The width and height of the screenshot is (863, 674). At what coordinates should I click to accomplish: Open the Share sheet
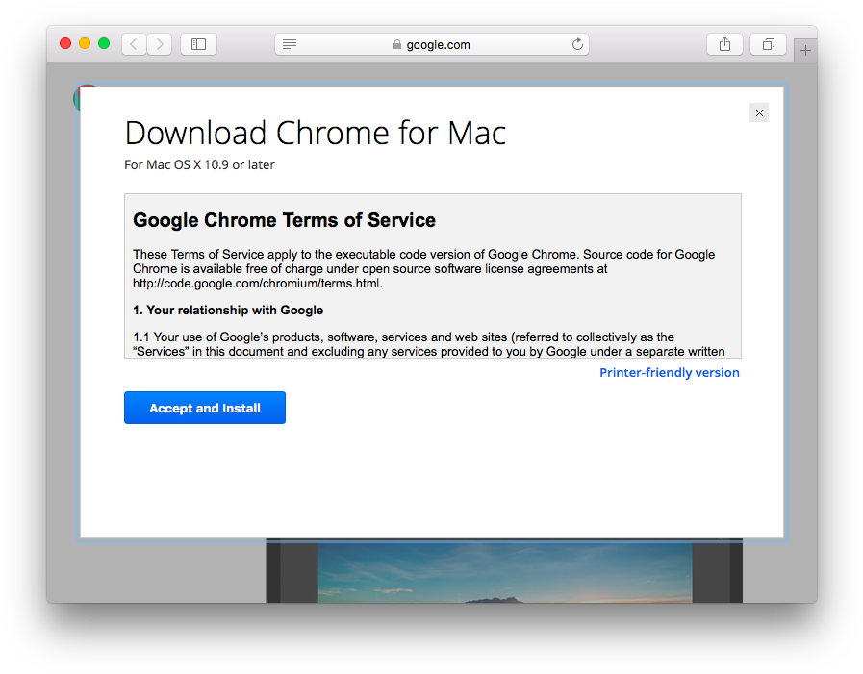click(724, 43)
